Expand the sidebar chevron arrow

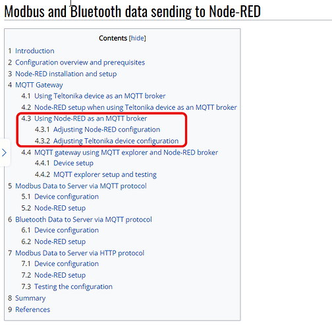point(4,153)
